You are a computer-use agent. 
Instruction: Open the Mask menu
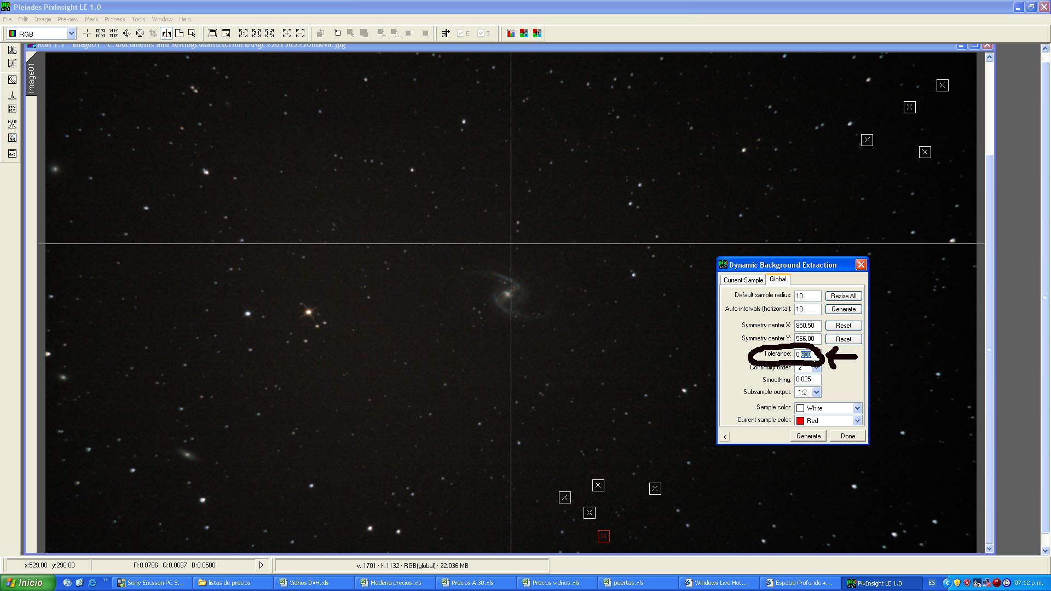click(91, 19)
